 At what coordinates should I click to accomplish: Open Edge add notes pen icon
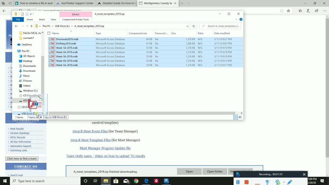click(308, 11)
